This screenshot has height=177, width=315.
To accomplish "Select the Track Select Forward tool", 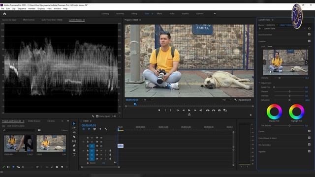I will [x=74, y=128].
